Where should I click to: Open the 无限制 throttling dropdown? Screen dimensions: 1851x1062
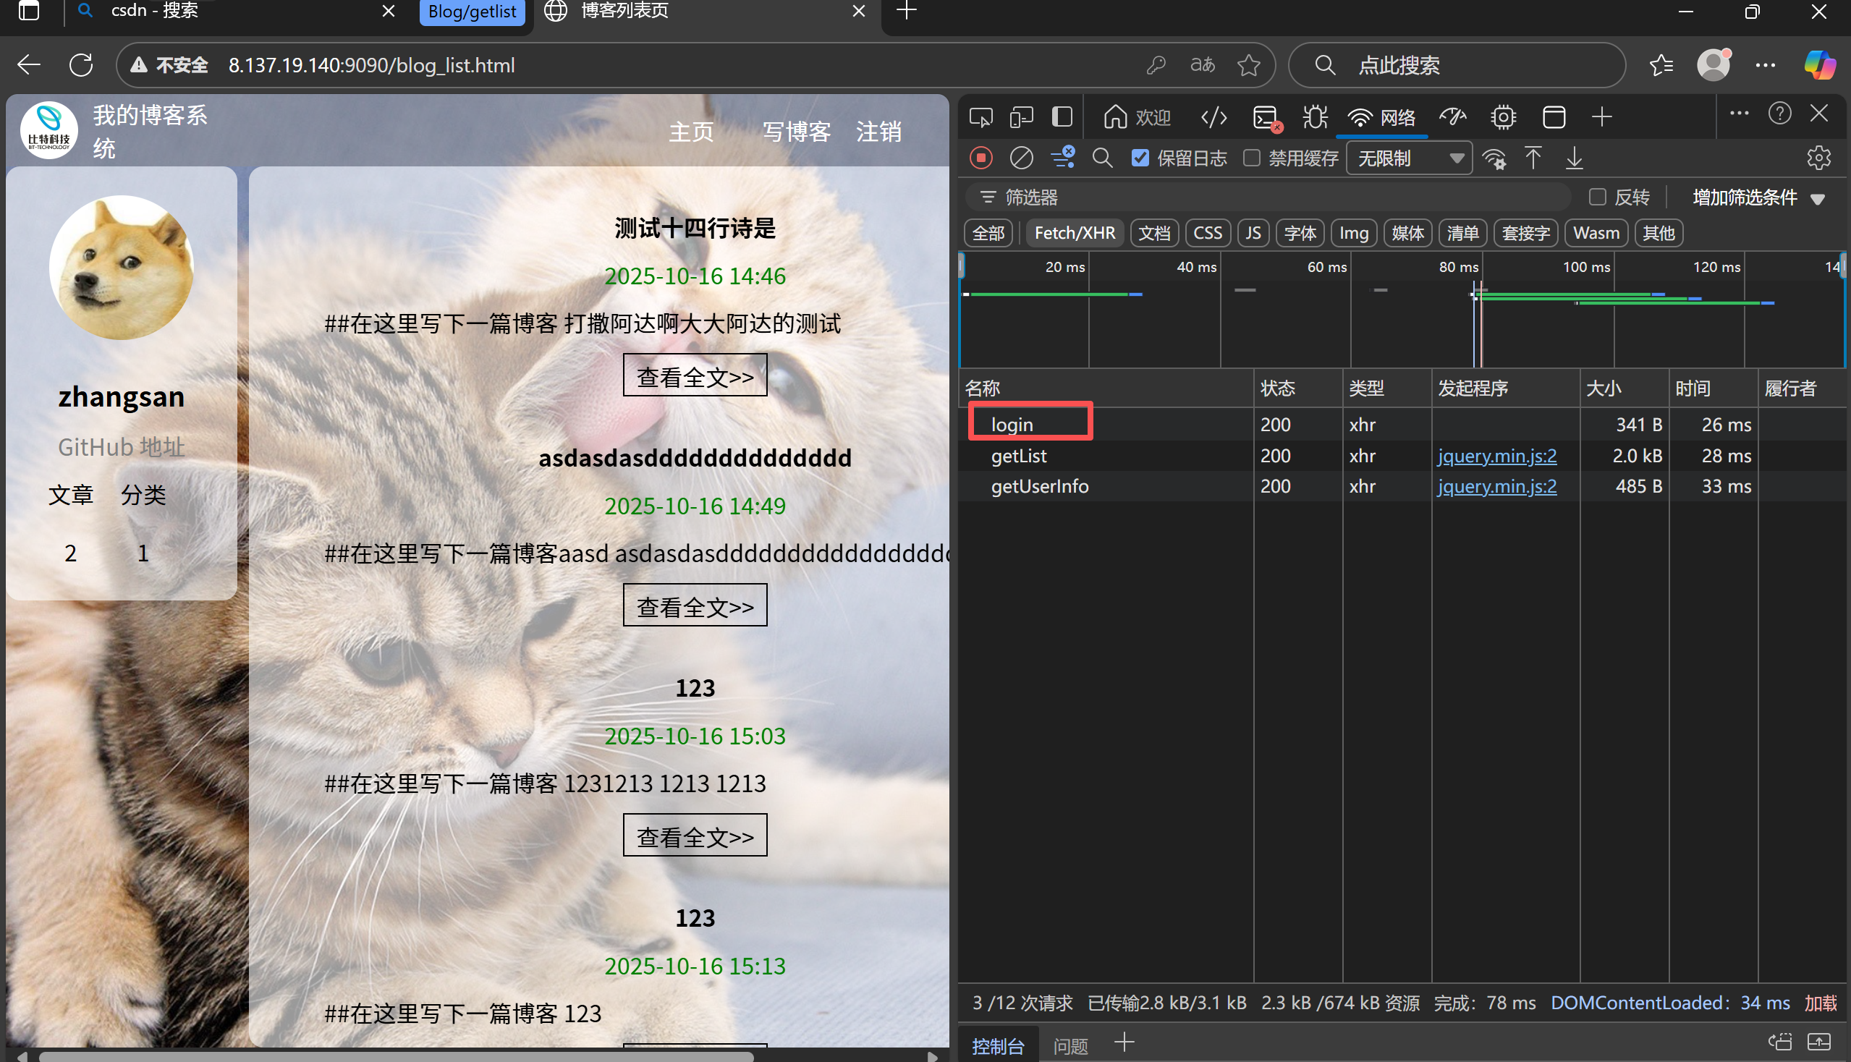(x=1409, y=158)
